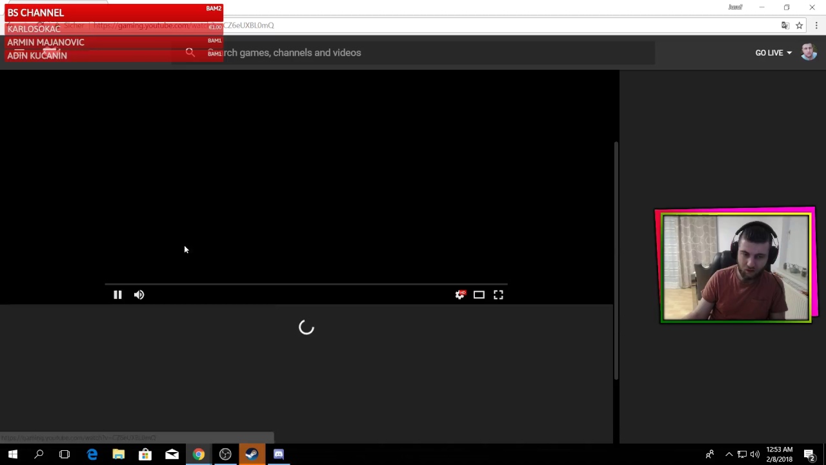The image size is (826, 465).
Task: Bookmark this page with the star icon
Action: click(x=799, y=25)
